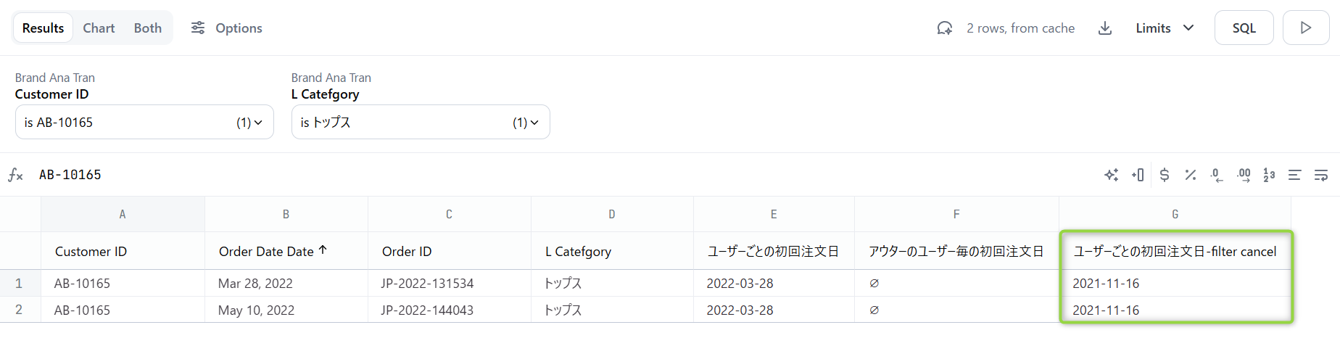Run the query with play button
1340x346 pixels.
click(1305, 28)
